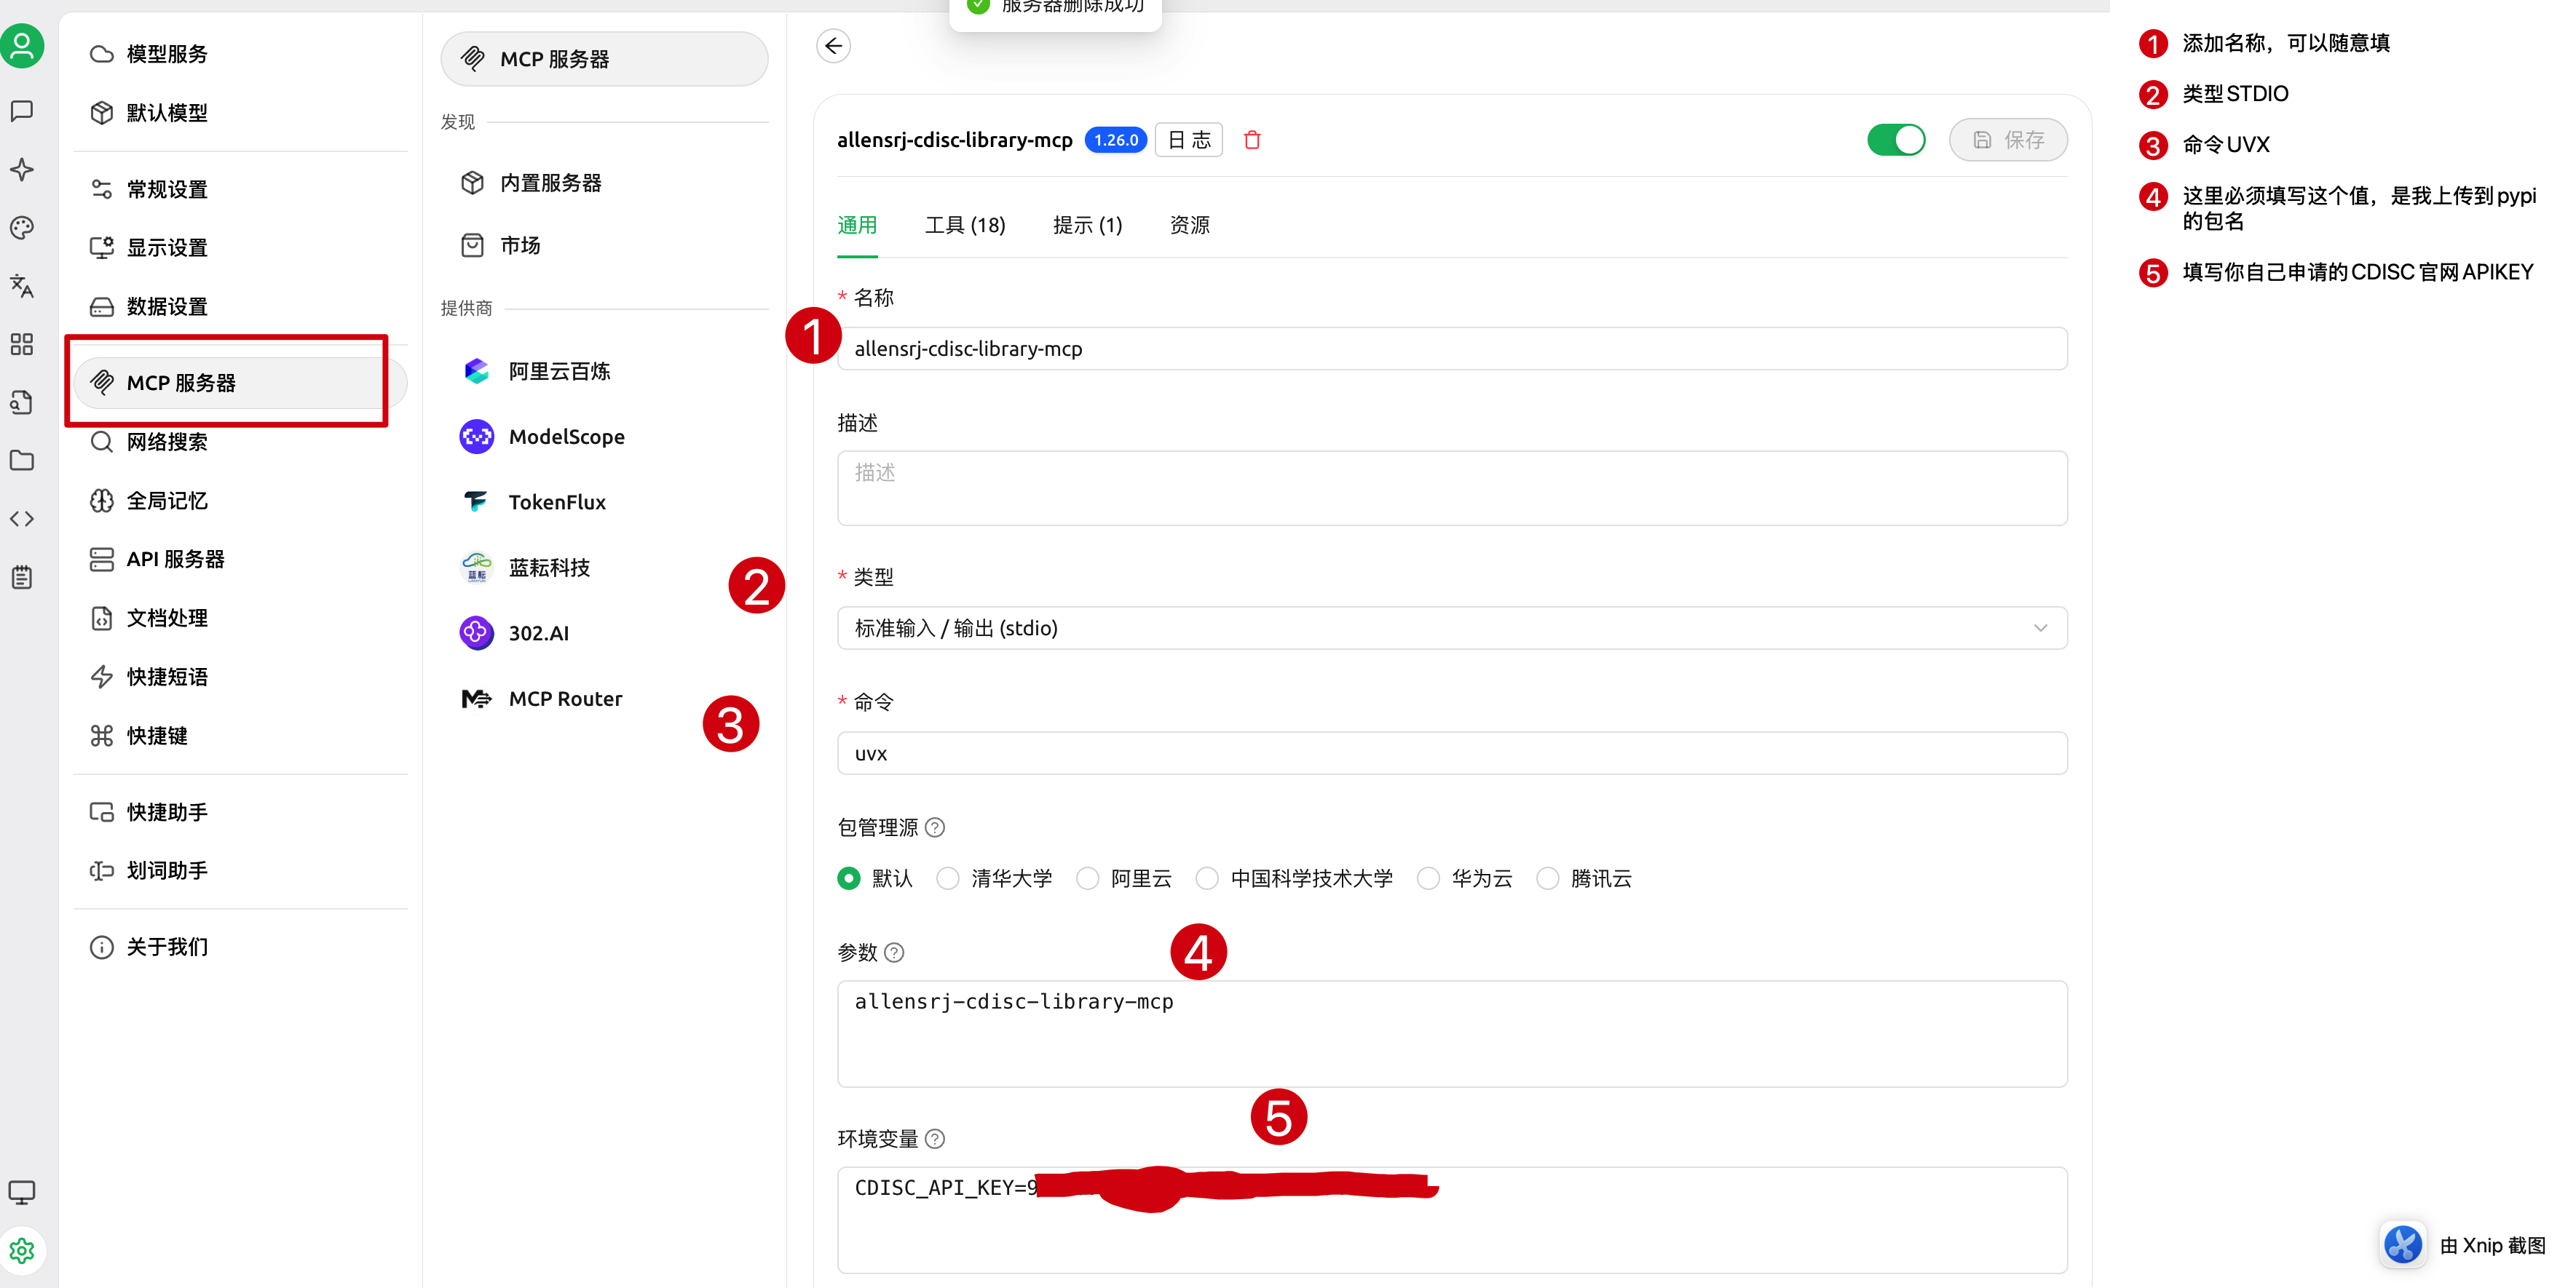Screen dimensions: 2576x1288
Task: Click the settings gear at bottom left
Action: coord(22,1250)
